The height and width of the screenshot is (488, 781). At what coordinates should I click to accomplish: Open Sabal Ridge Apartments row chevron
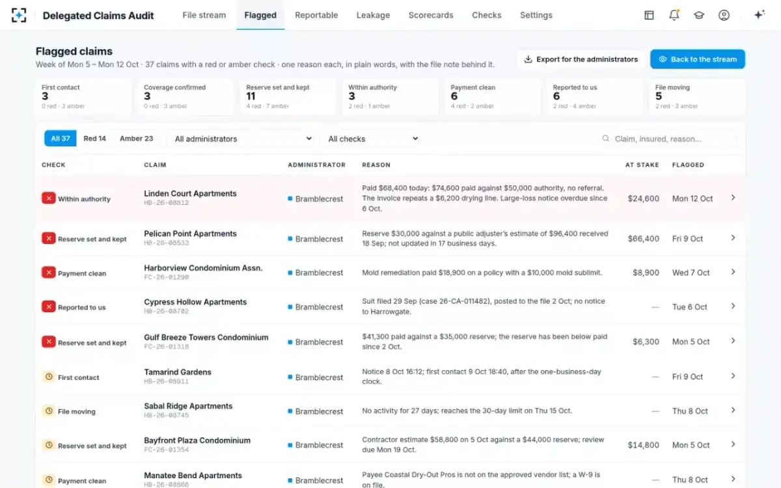point(733,411)
